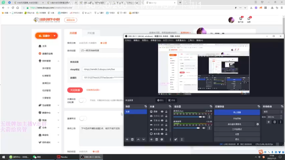Add a new scene in OBS Scenes panel
The width and height of the screenshot is (285, 160).
coord(127,139)
